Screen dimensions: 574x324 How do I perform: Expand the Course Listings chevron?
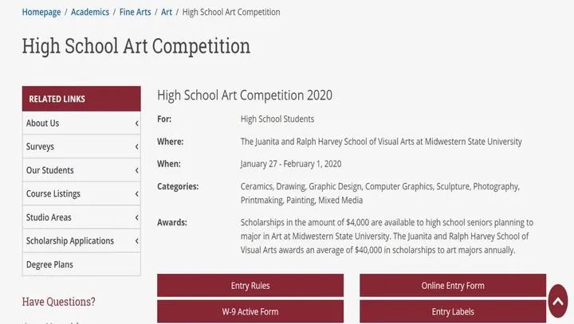[x=136, y=193]
